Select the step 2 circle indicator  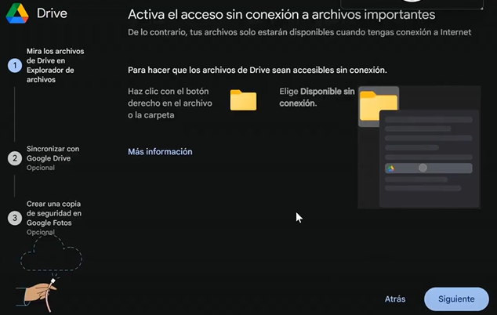(14, 157)
